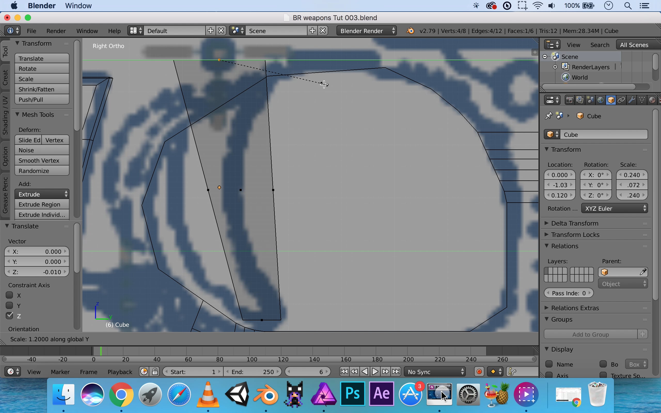Click the timeline lock icon

[155, 372]
